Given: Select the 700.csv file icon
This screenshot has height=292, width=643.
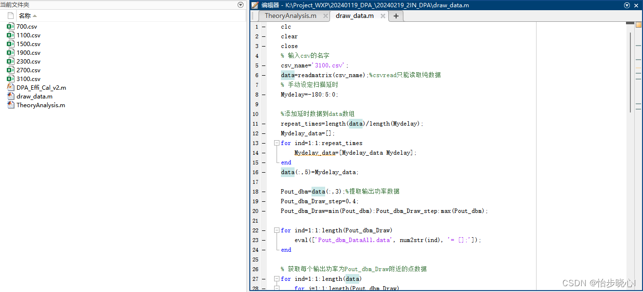Looking at the screenshot, I should (x=11, y=27).
